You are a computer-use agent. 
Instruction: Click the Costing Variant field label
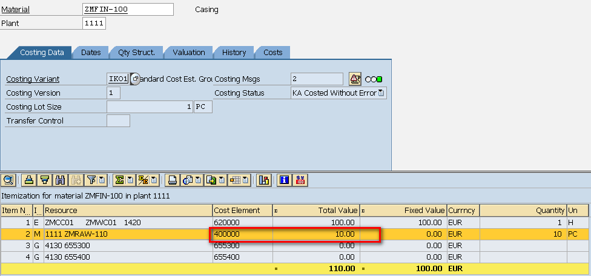(33, 79)
